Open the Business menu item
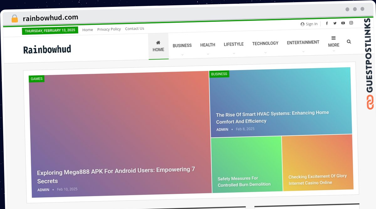 182,46
